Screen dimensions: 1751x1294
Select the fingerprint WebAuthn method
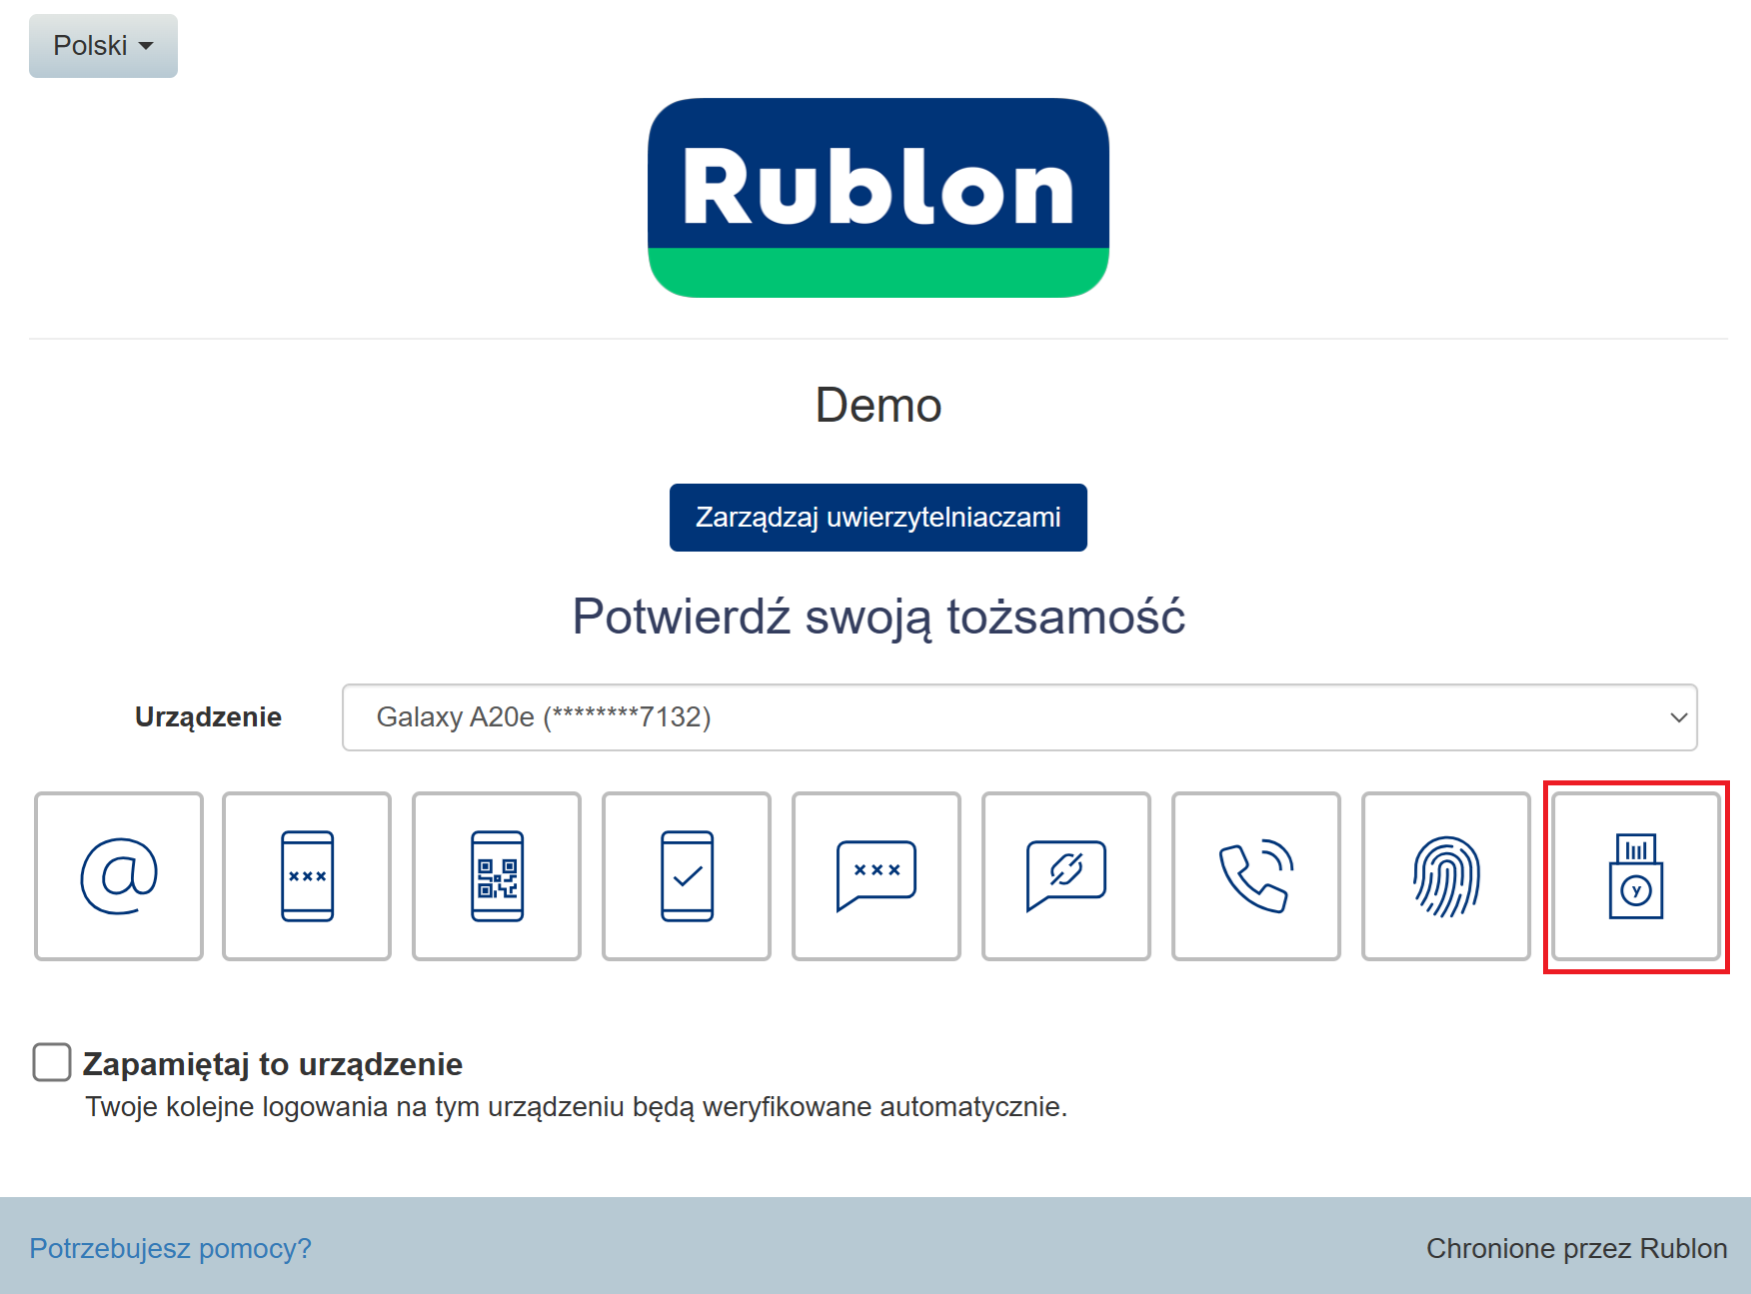point(1446,876)
